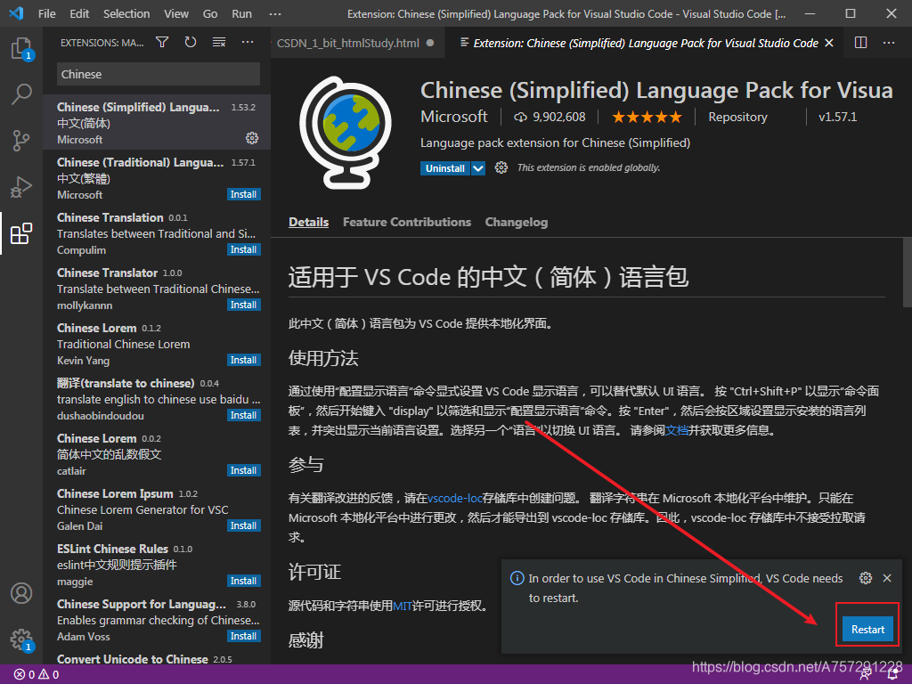912x684 pixels.
Task: Click the five-star rating
Action: (x=647, y=117)
